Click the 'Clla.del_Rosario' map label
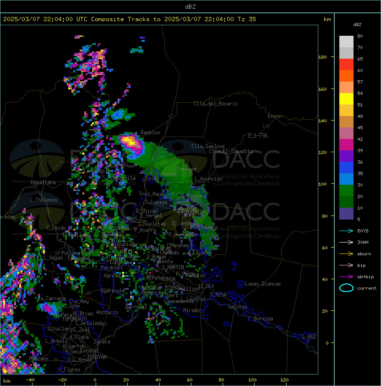 point(216,104)
